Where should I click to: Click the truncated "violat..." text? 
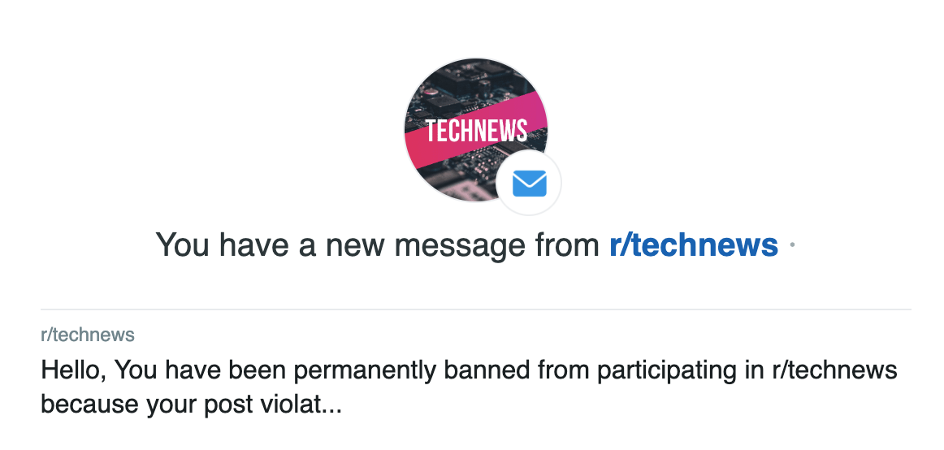pyautogui.click(x=307, y=404)
